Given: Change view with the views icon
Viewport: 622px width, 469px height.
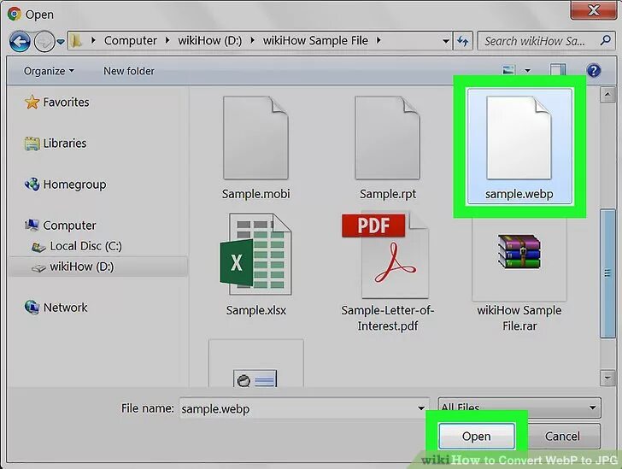Looking at the screenshot, I should click(x=509, y=71).
